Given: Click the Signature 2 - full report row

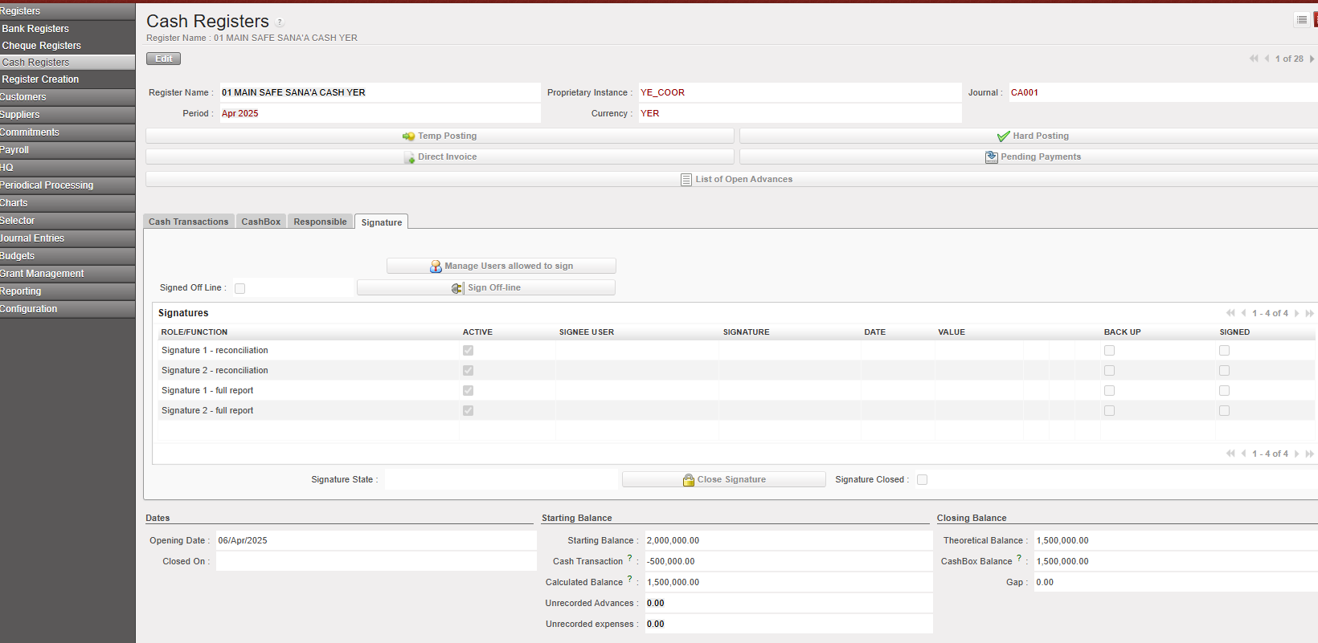Looking at the screenshot, I should coord(207,410).
